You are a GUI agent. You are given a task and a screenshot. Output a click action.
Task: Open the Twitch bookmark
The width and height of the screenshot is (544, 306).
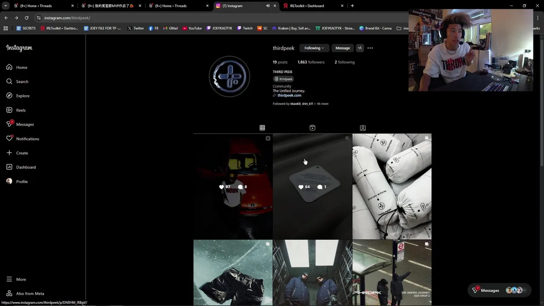245,28
